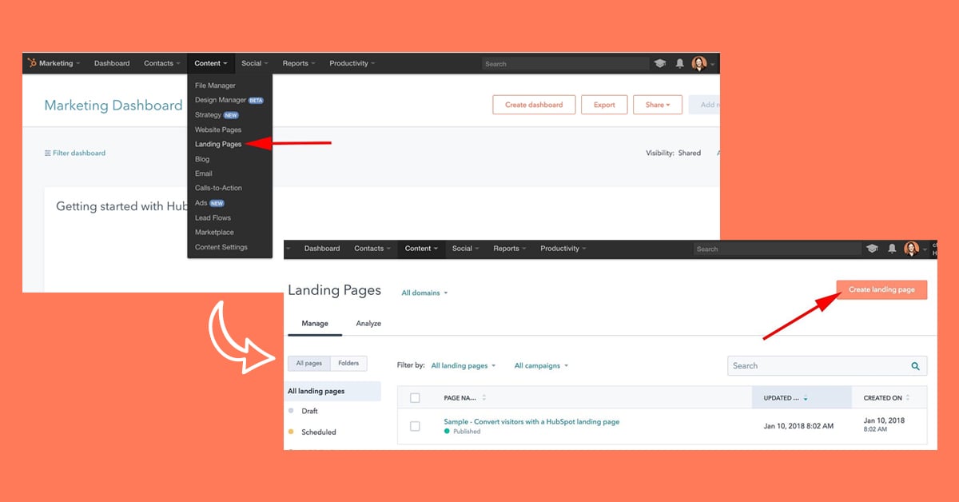Open notifications bell in Landing Pages window
This screenshot has width=959, height=502.
[892, 249]
